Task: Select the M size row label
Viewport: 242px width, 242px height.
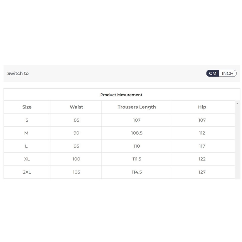Action: (26, 133)
